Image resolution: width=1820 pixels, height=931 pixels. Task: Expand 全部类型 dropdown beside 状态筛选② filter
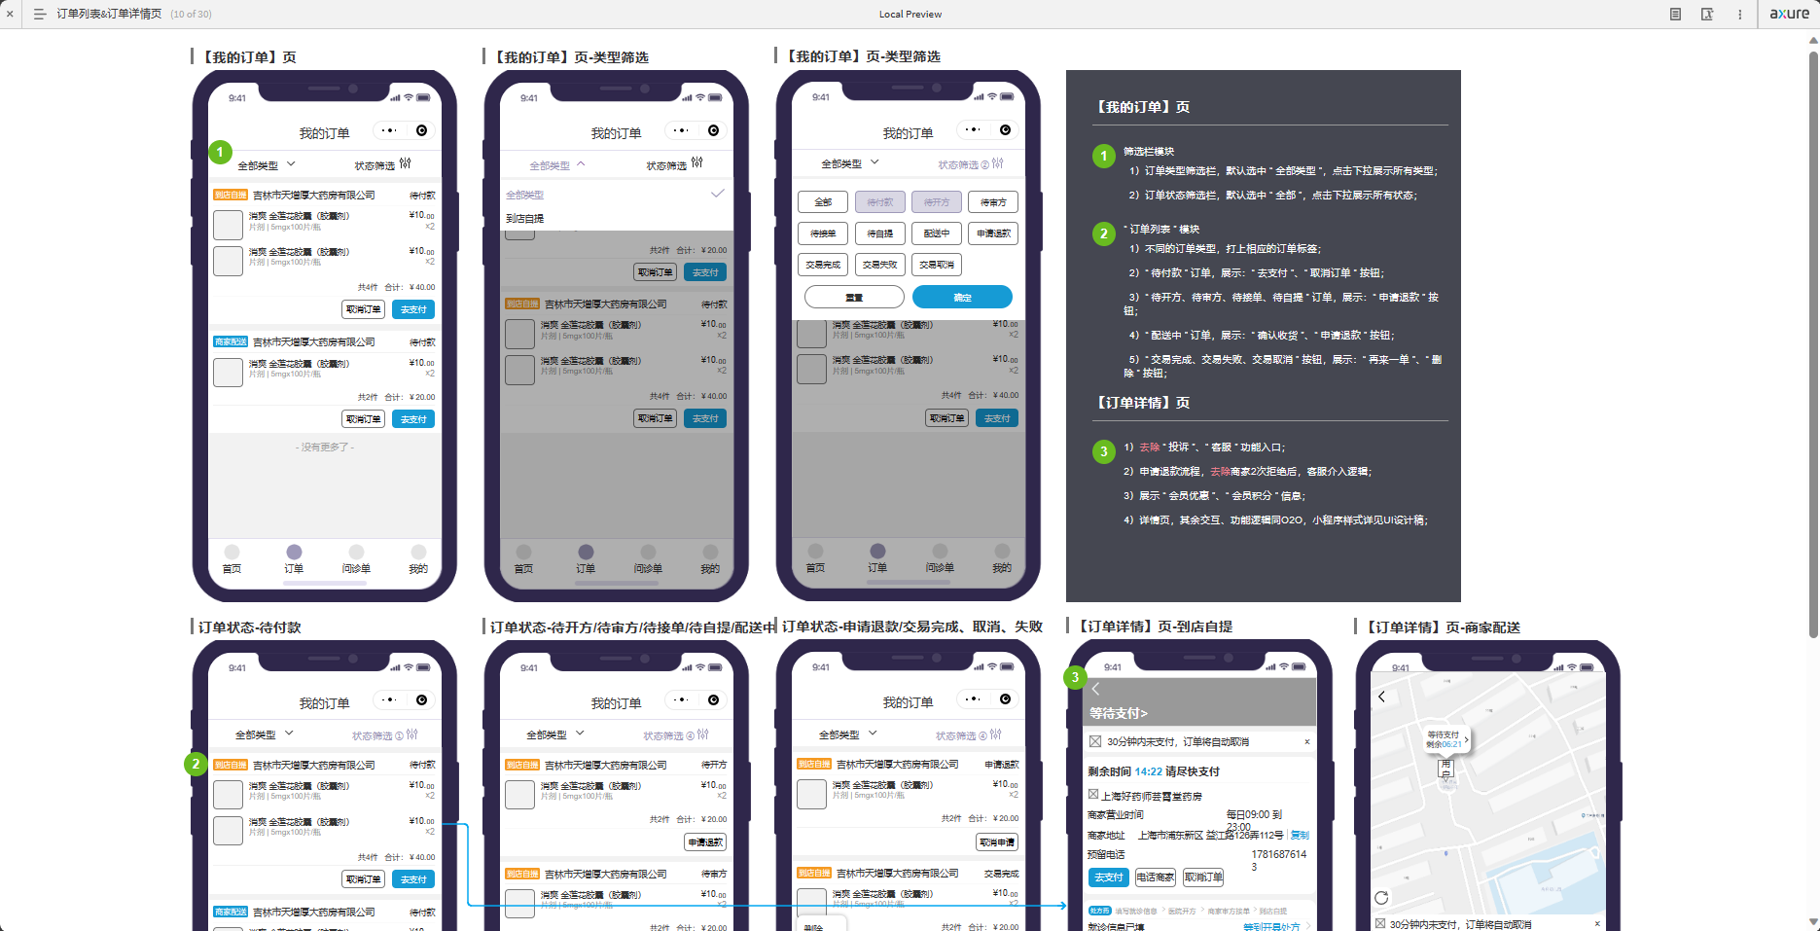(850, 163)
